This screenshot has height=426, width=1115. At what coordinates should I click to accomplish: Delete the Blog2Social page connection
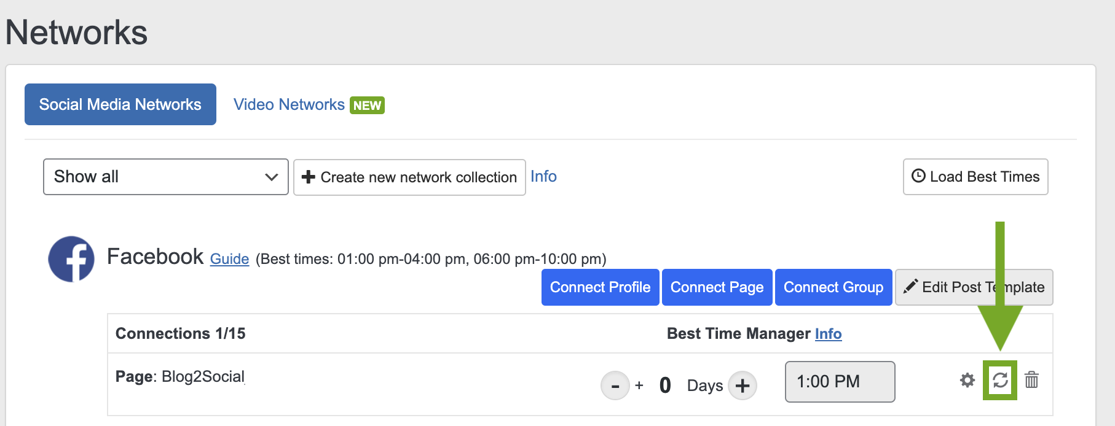point(1031,381)
